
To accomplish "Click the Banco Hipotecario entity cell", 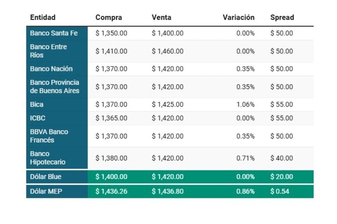I will pos(48,158).
